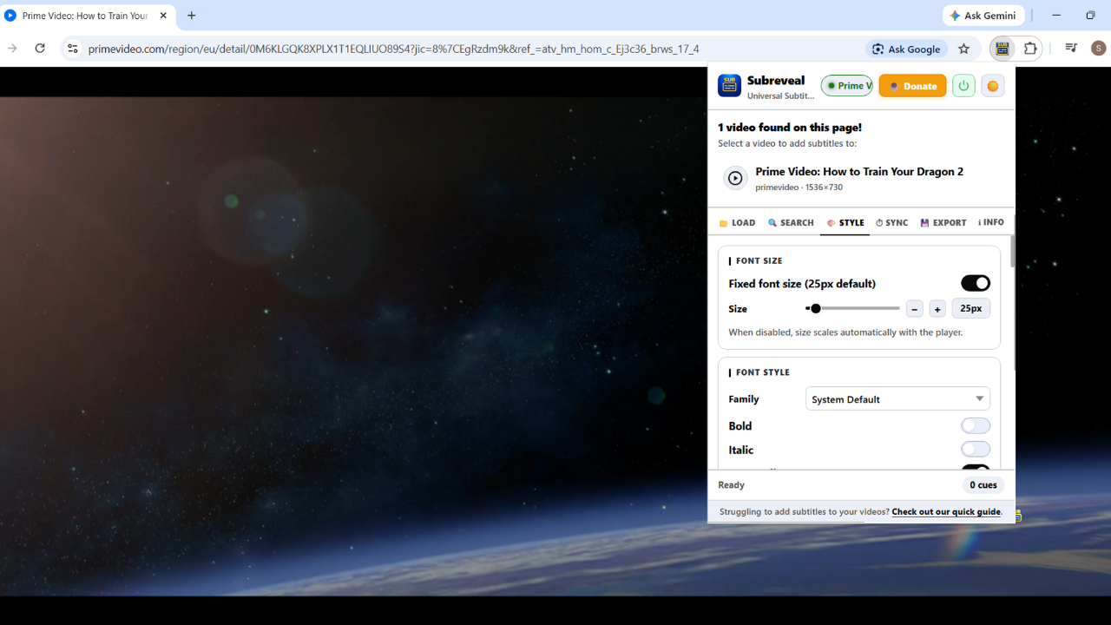
Task: Click the URL in the address bar
Action: tap(393, 49)
